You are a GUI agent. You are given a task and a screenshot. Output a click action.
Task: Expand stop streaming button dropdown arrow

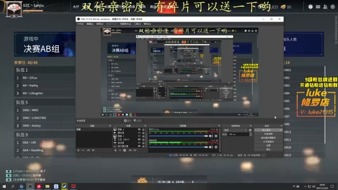pos(281,130)
